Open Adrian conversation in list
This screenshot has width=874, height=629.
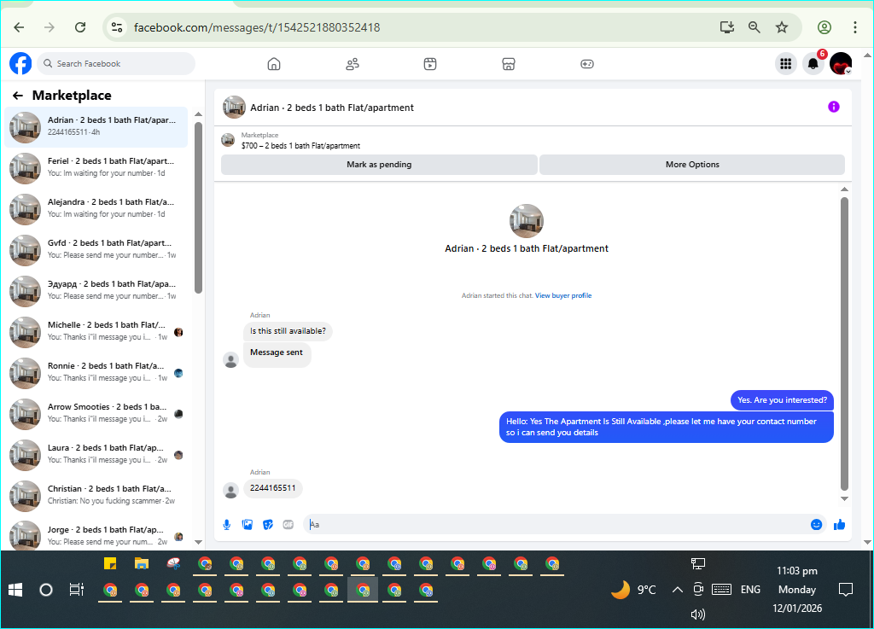pos(96,127)
